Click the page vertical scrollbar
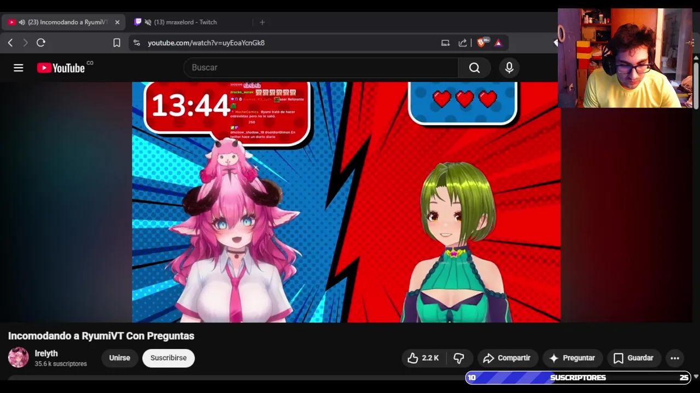The width and height of the screenshot is (700, 393). tap(696, 85)
